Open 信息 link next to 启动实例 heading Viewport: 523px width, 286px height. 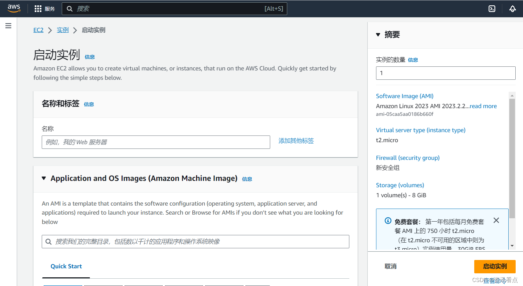tap(90, 57)
